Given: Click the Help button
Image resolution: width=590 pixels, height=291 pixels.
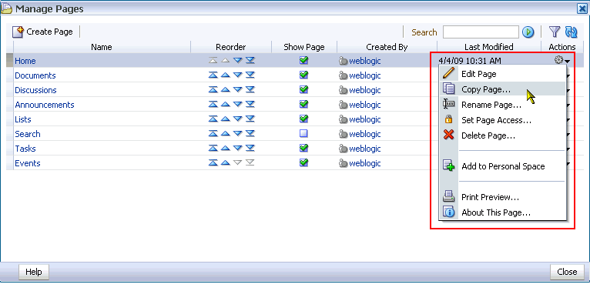Looking at the screenshot, I should [33, 272].
